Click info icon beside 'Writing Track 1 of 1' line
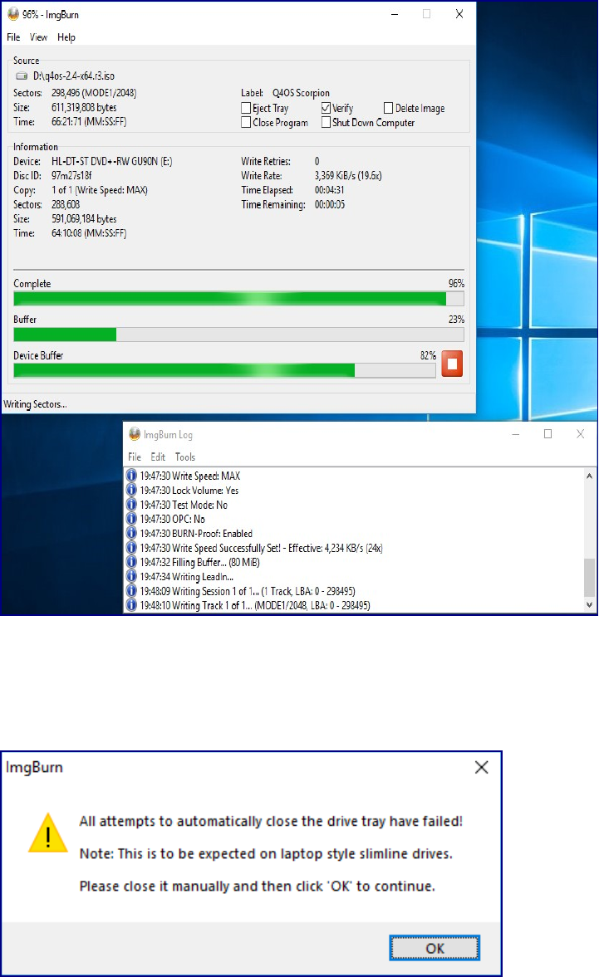 pyautogui.click(x=131, y=605)
